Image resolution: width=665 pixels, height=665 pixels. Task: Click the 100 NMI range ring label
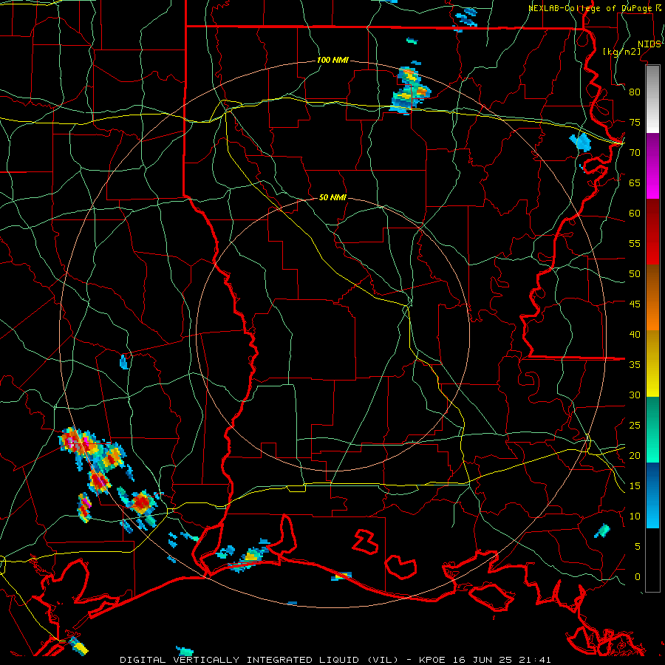(332, 61)
